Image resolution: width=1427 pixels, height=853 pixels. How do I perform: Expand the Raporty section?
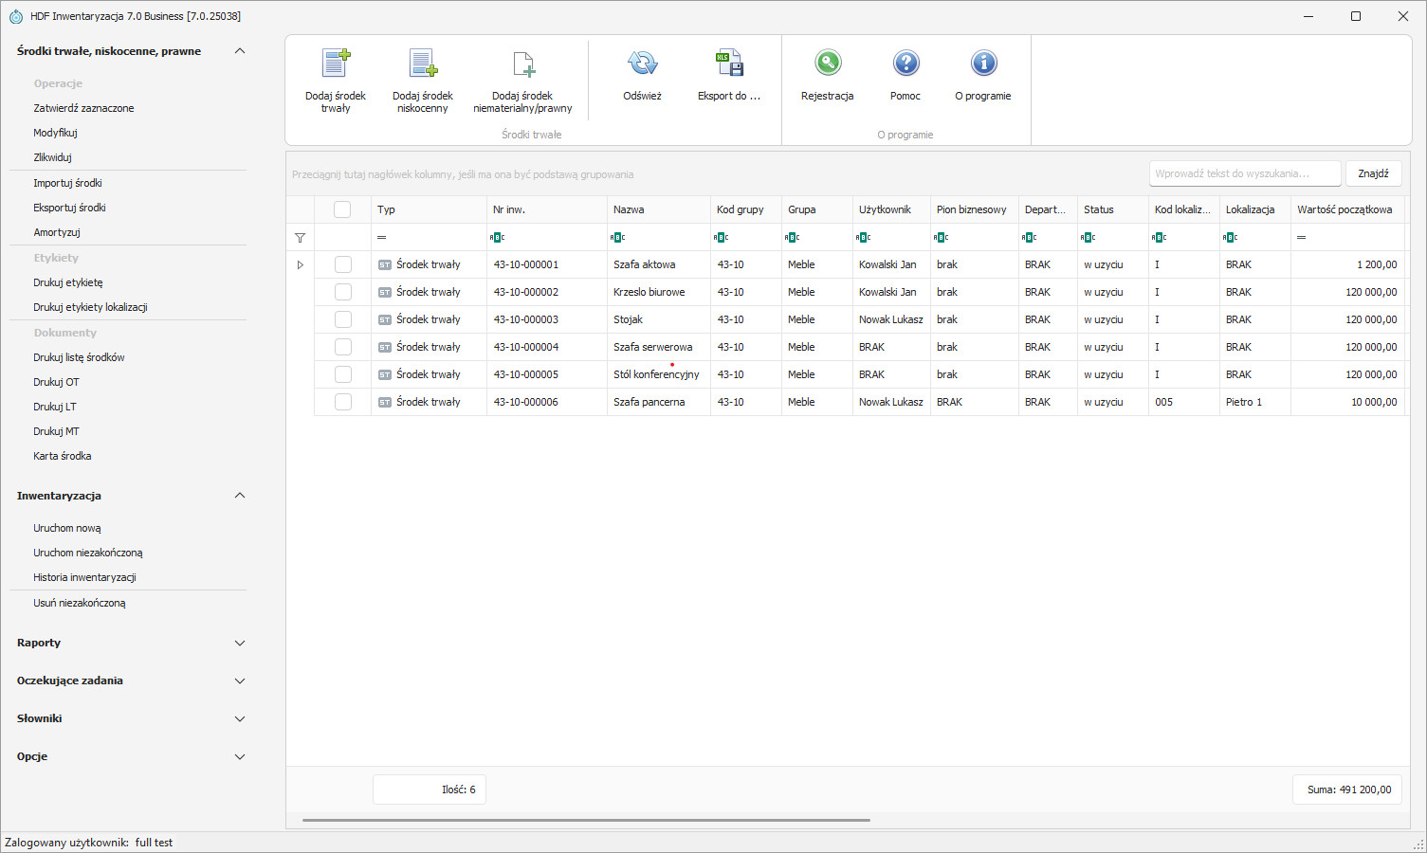(x=131, y=643)
